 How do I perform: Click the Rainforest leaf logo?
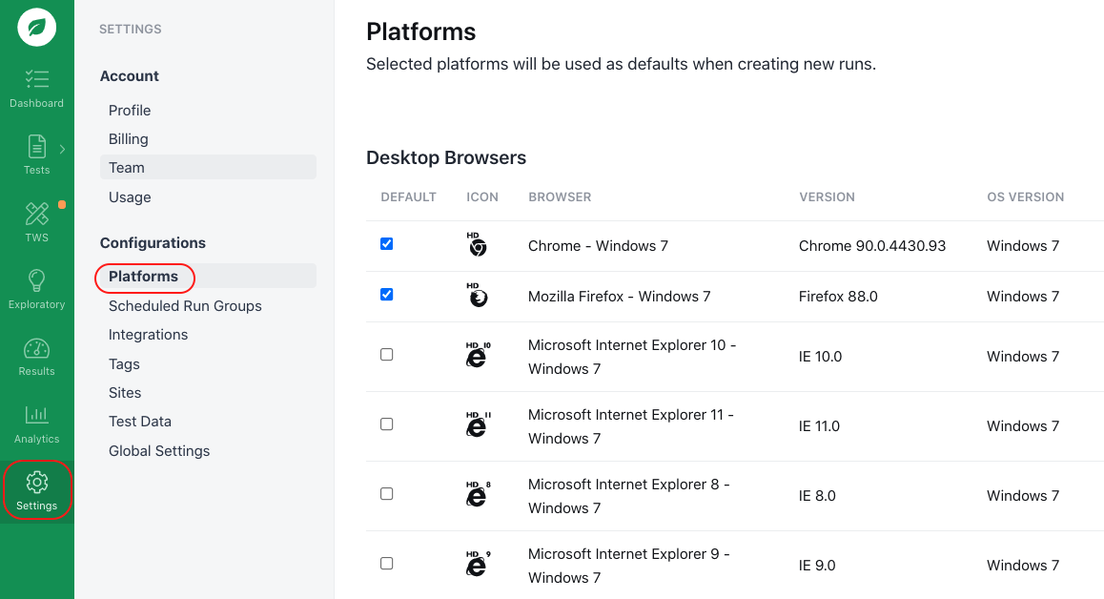click(x=36, y=27)
